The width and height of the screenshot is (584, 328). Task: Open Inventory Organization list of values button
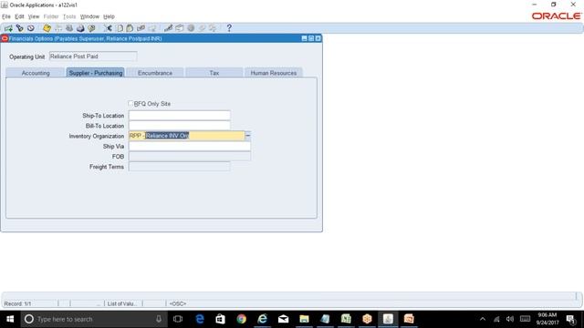pyautogui.click(x=248, y=136)
